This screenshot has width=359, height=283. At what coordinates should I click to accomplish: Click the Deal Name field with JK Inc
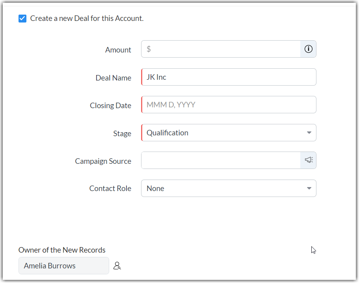pyautogui.click(x=229, y=77)
